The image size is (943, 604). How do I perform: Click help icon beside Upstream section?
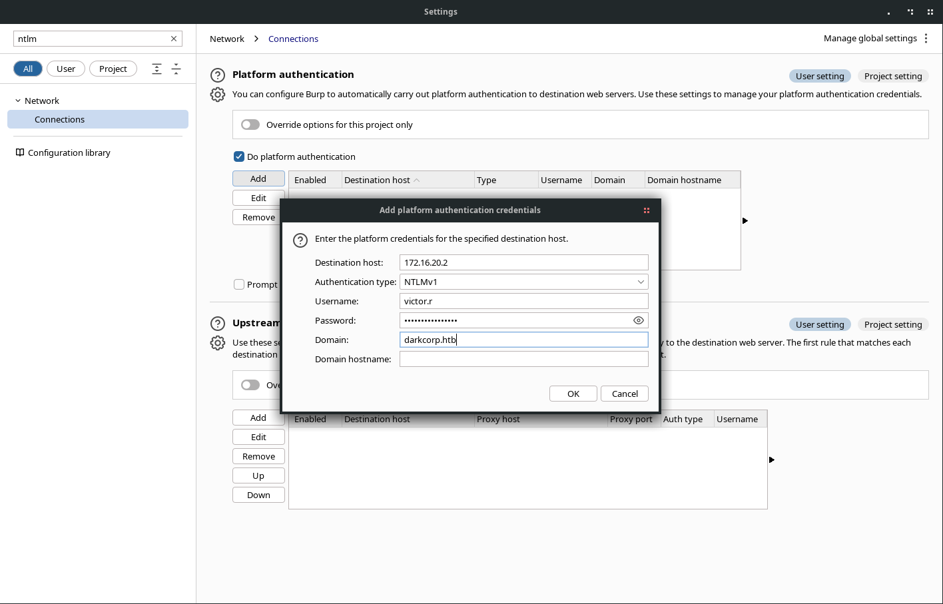218,324
